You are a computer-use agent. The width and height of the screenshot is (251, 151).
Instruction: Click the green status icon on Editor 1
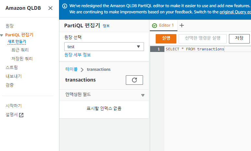click(x=154, y=26)
